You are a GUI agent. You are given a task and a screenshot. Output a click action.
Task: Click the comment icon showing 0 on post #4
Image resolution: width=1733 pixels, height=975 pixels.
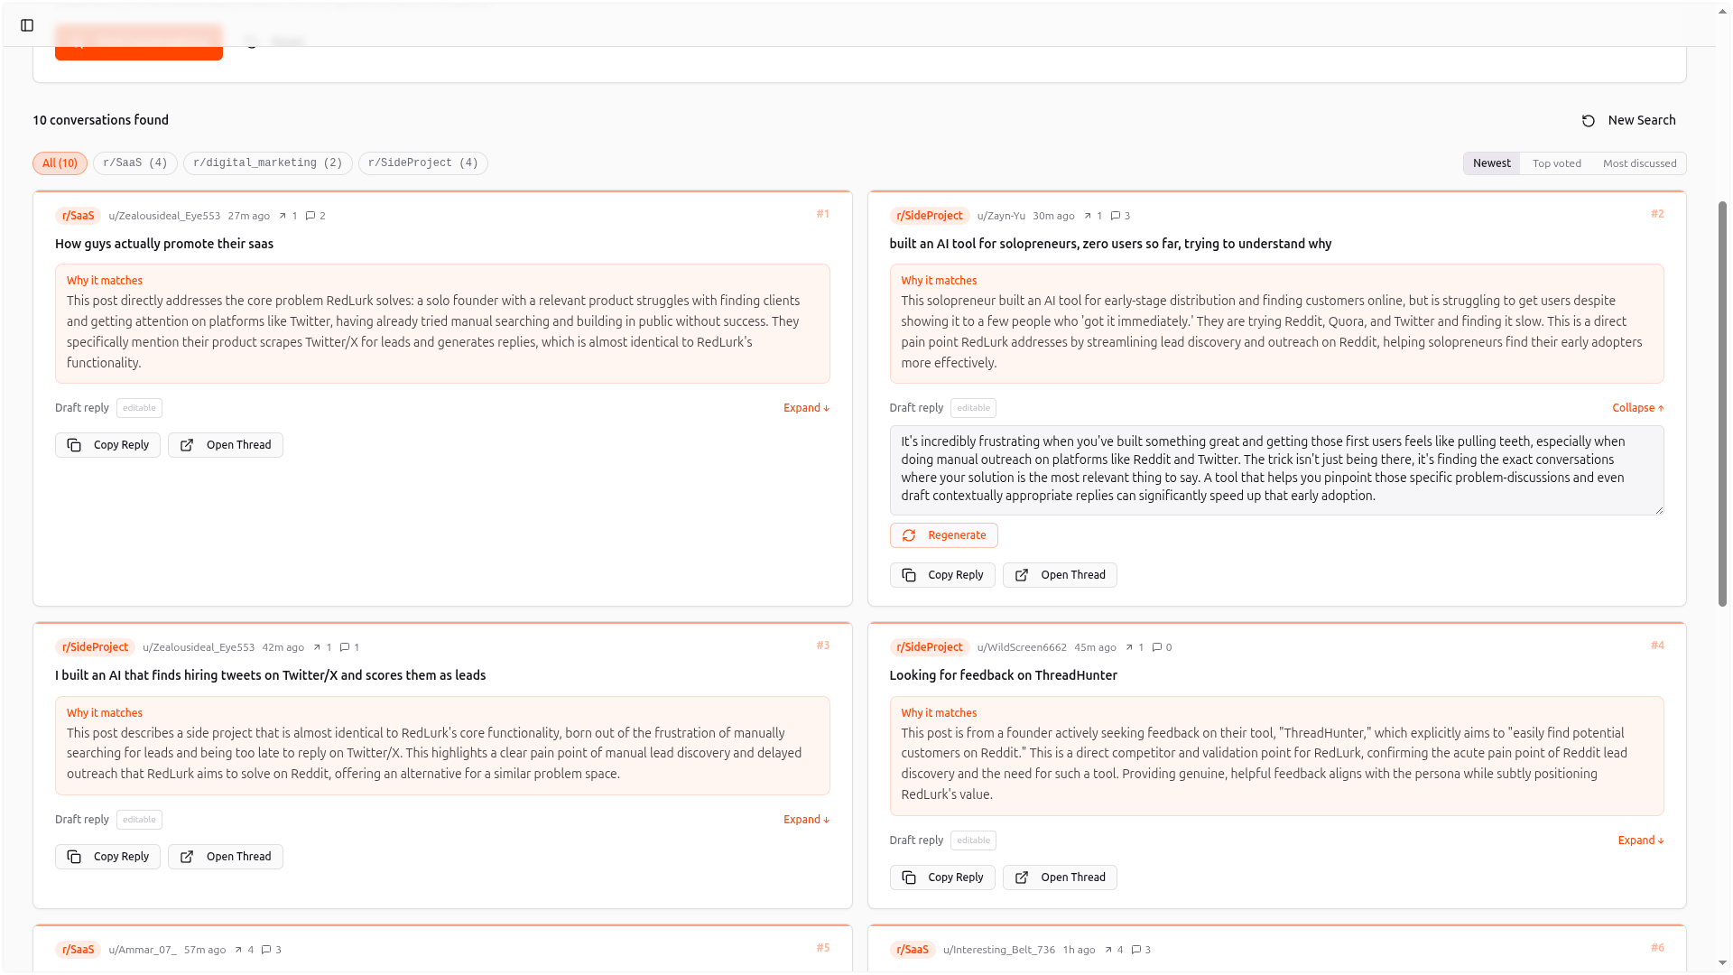click(1159, 647)
